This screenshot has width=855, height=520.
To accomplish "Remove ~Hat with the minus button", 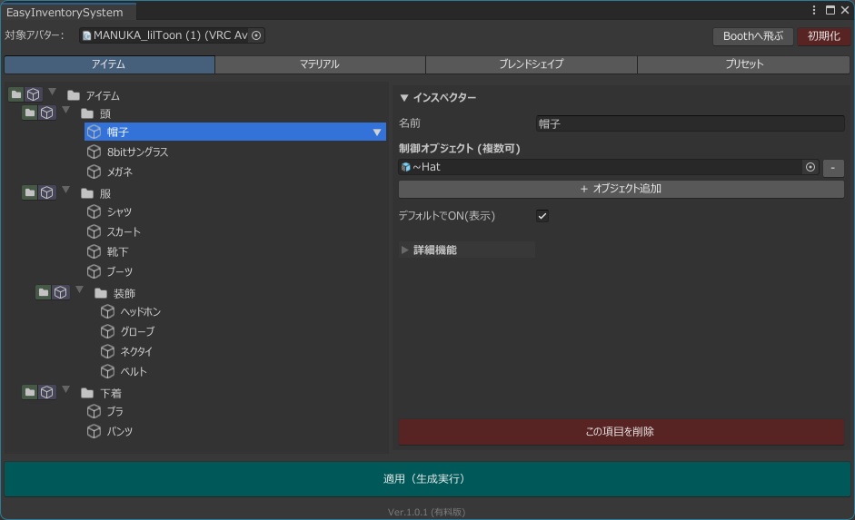I will 833,168.
